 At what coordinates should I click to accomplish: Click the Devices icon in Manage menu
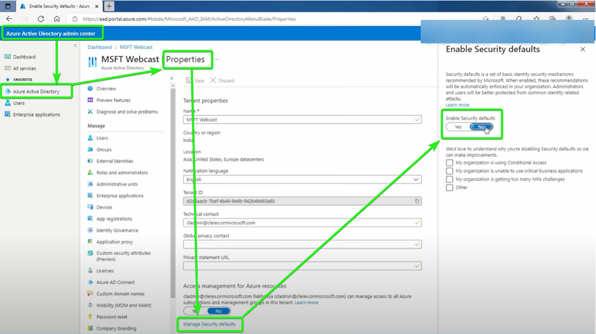pyautogui.click(x=91, y=208)
